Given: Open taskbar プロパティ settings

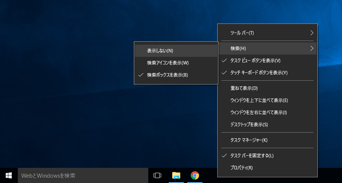Looking at the screenshot, I should click(241, 168).
